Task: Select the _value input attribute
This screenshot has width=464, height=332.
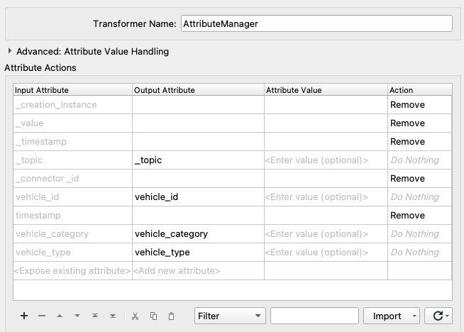Action: tap(72, 123)
